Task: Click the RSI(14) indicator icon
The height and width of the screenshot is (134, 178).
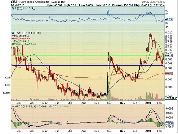Action: point(12,9)
